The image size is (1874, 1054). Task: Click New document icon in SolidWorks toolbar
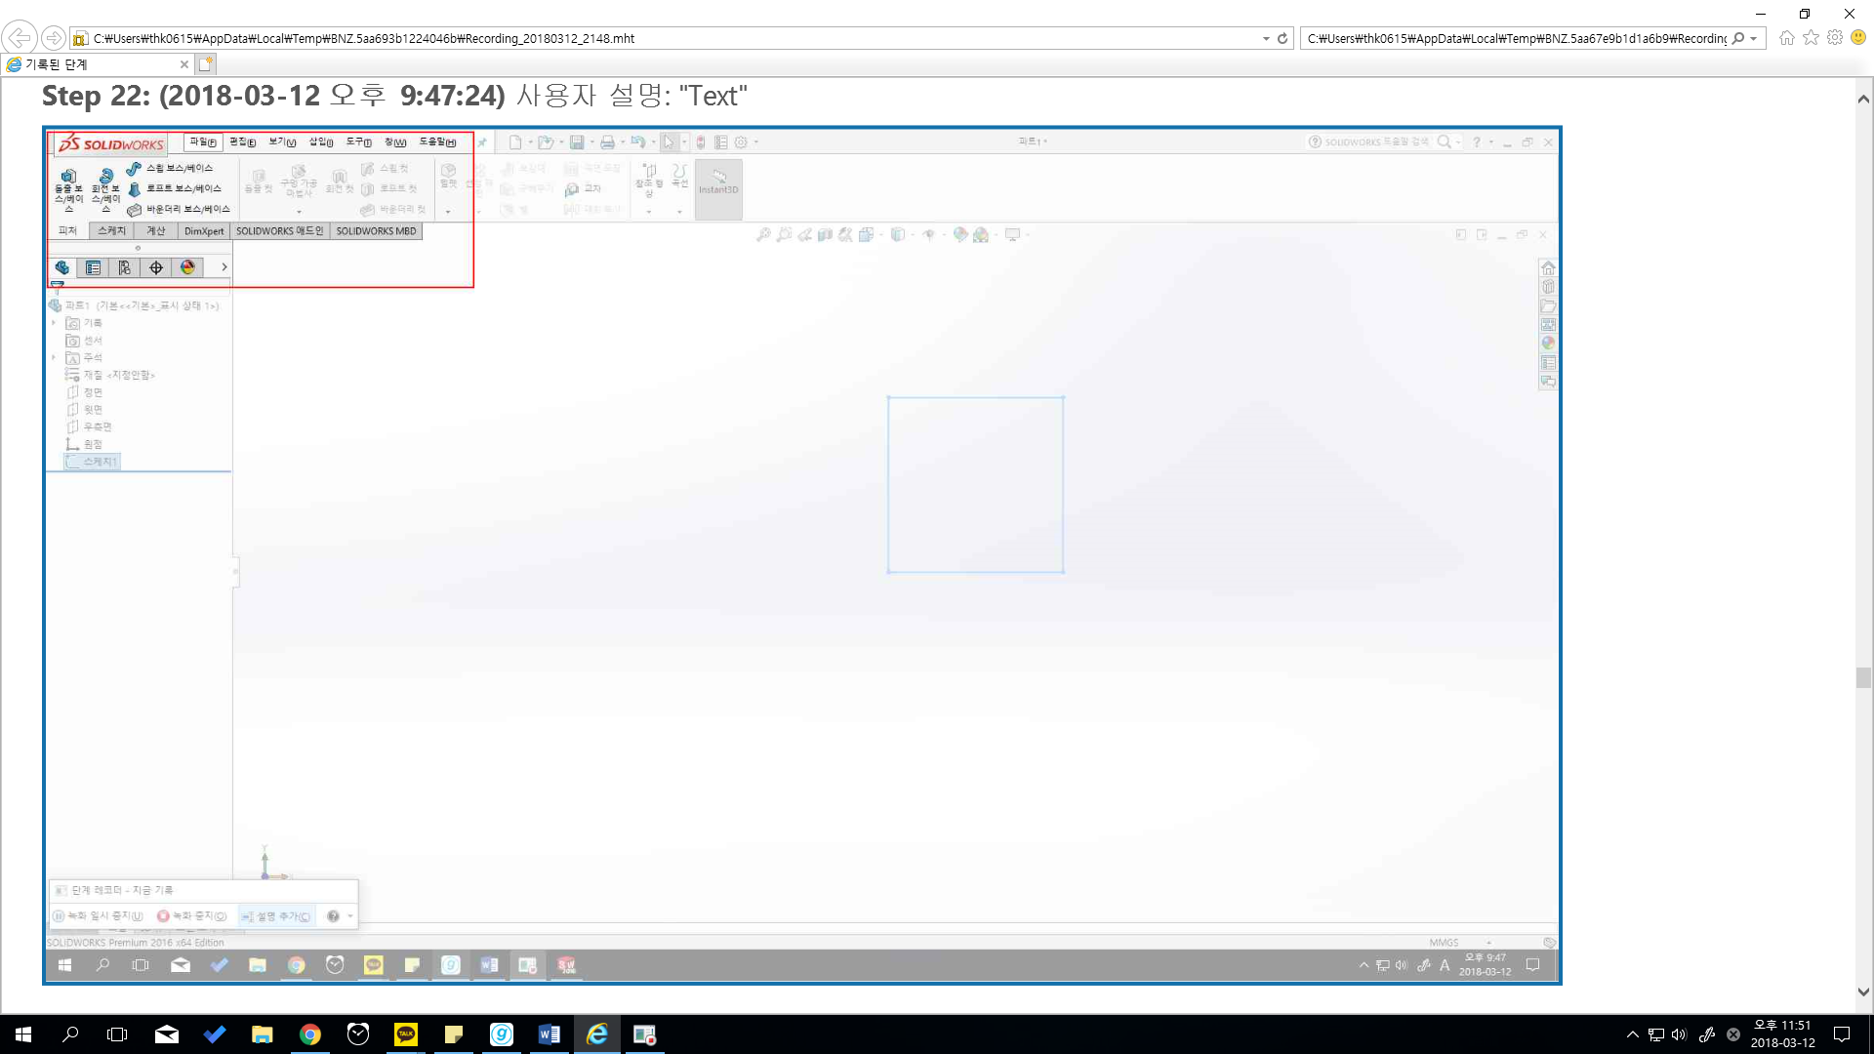[x=515, y=142]
